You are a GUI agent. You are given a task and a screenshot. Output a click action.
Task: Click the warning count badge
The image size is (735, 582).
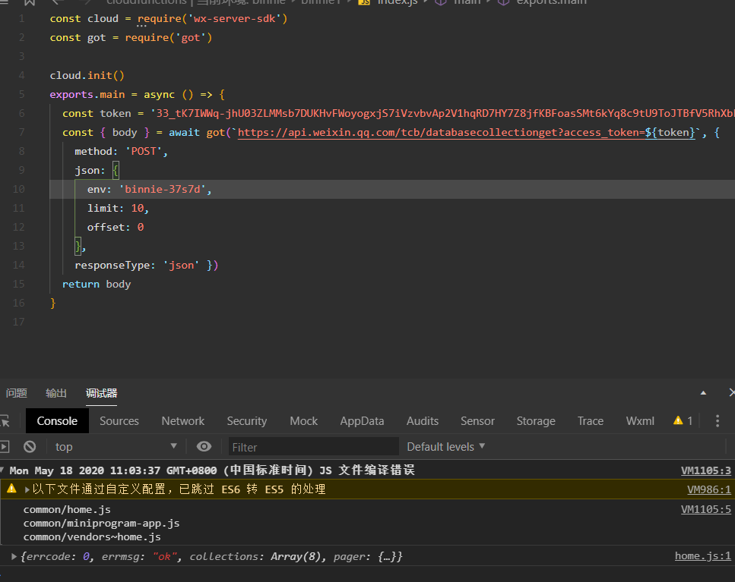click(683, 420)
